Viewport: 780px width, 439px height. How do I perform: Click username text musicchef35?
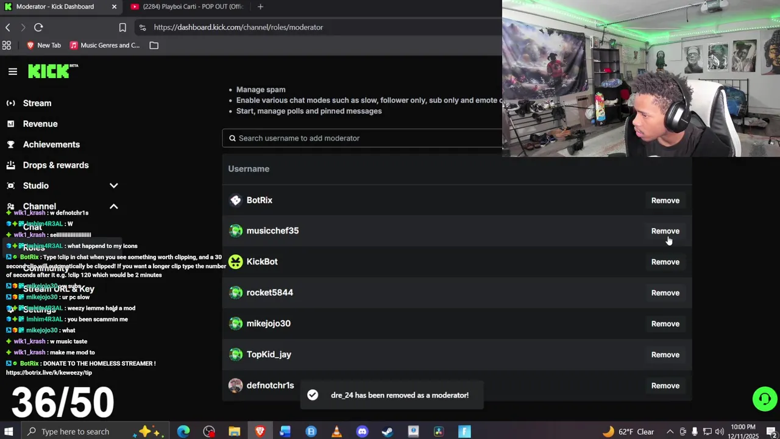[272, 230]
